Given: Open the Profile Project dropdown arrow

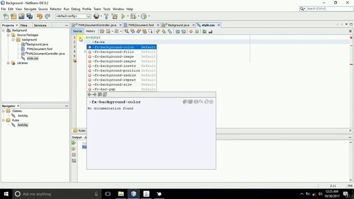Looking at the screenshot, I should click(x=149, y=16).
